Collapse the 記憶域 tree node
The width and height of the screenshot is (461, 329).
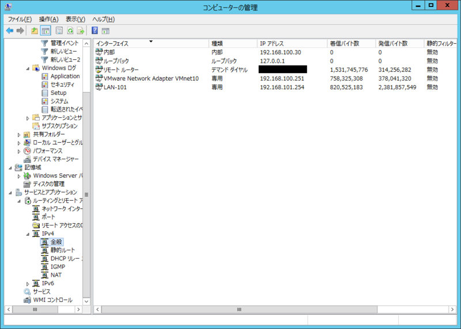(x=10, y=168)
